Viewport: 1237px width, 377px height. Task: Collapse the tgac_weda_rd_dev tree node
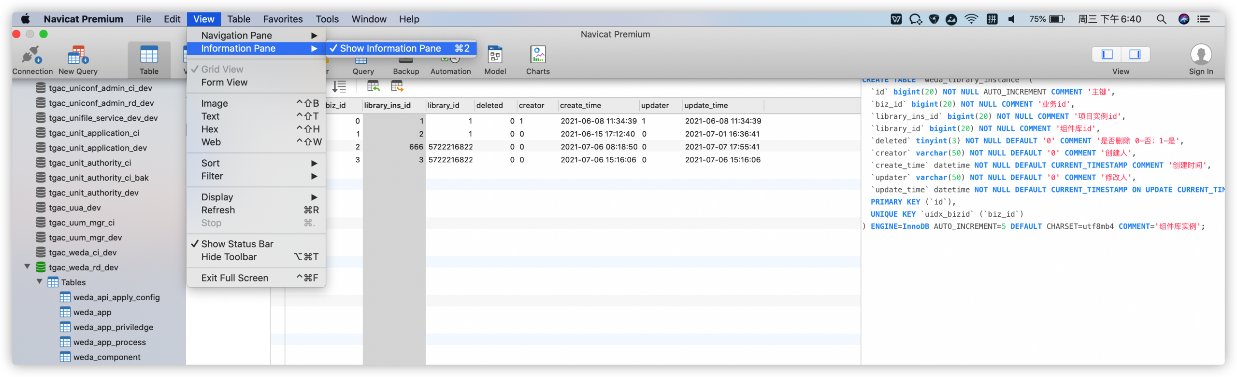(x=28, y=266)
